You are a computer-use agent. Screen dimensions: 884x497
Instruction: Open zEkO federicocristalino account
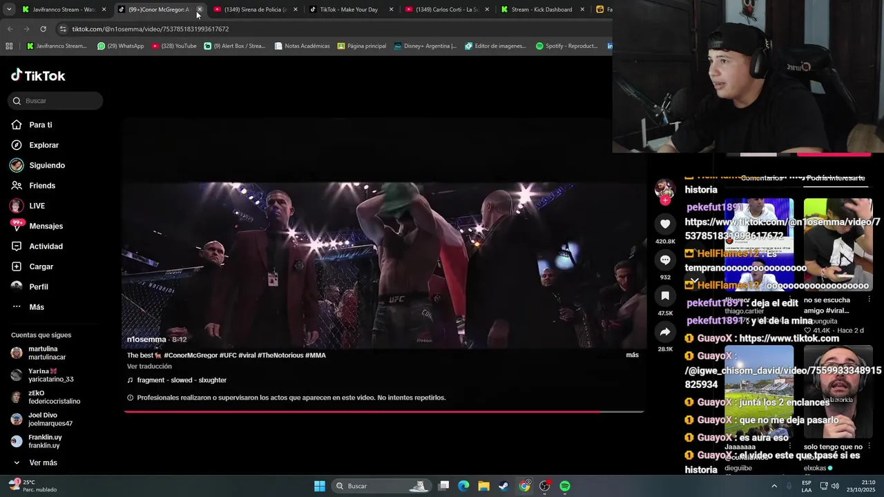[x=46, y=397]
